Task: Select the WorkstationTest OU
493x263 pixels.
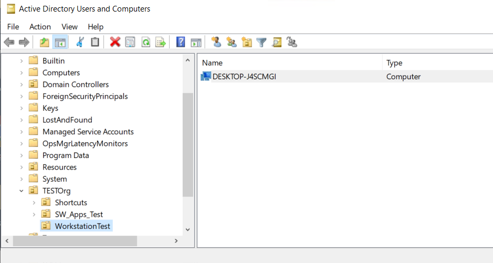Action: [82, 226]
